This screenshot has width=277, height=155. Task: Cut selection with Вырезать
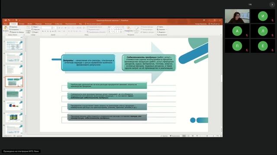coord(13,27)
